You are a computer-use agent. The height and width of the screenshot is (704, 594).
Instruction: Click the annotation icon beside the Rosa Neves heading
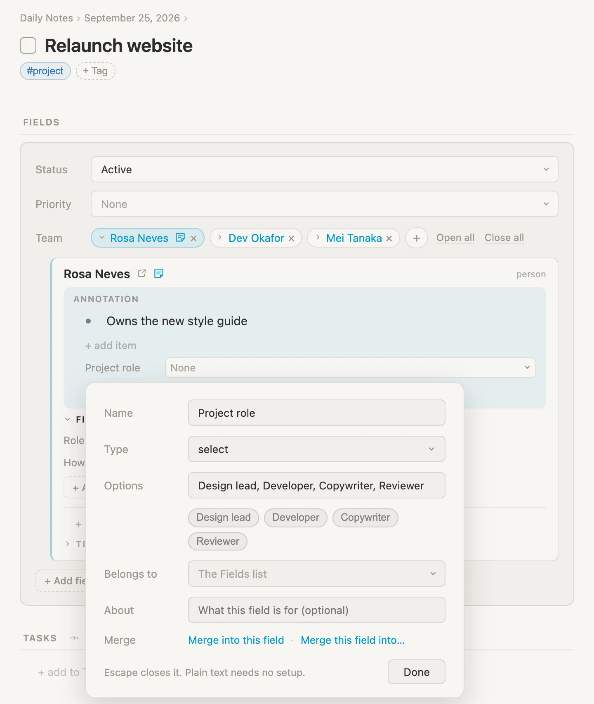[x=159, y=274]
